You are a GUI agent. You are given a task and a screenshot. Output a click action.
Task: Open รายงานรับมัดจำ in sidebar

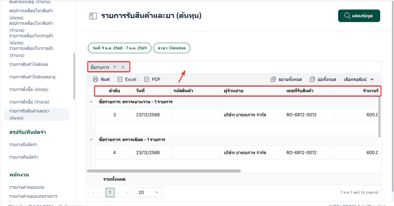click(23, 145)
